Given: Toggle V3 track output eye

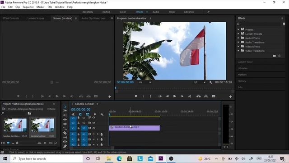Looking at the screenshot, I should 94,118.
